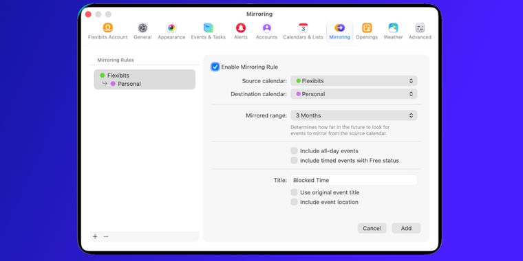Open the Destination calendar dropdown
This screenshot has height=261, width=523.
(x=354, y=94)
